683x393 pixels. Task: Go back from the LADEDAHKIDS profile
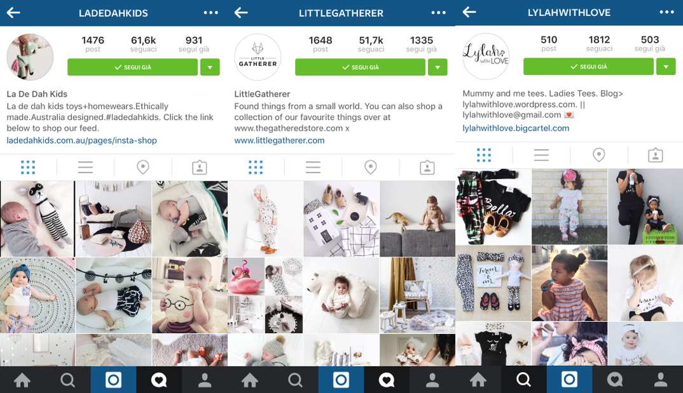coord(13,13)
